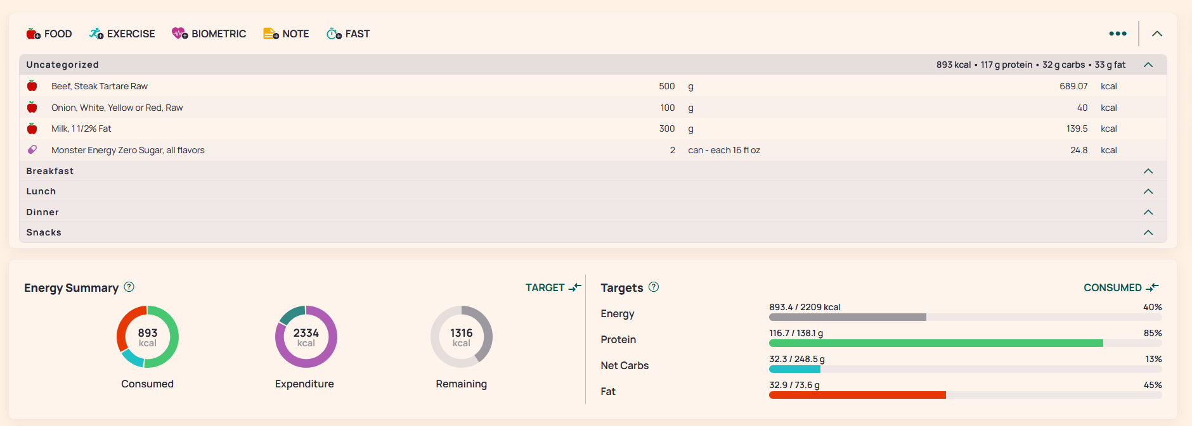Screen dimensions: 1192x426
Task: Click the arrows icon next to CONSUMED
Action: 1152,287
